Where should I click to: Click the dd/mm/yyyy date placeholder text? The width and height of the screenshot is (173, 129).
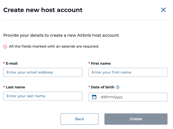(x=112, y=97)
